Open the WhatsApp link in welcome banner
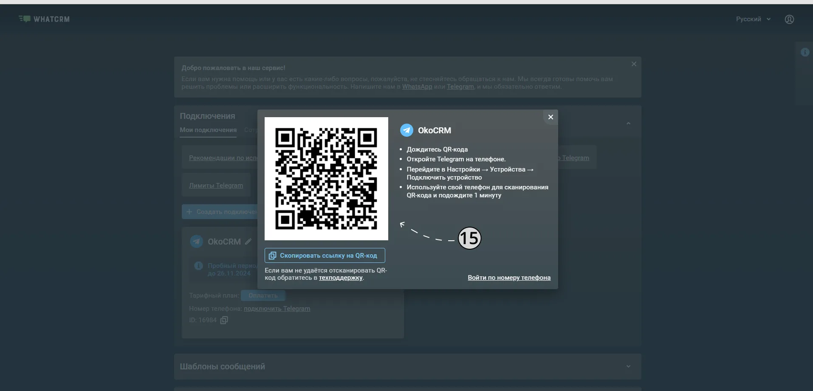This screenshot has height=391, width=813. pyautogui.click(x=417, y=87)
